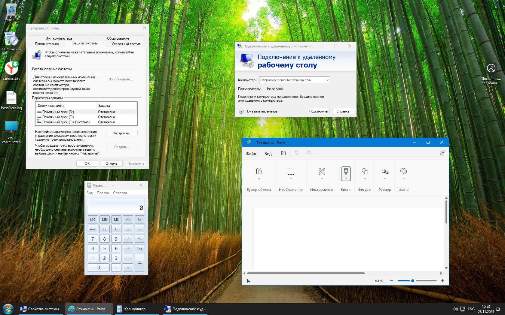Screen dimensions: 505x315
Task: Select Local disk (E:) in the drives list
Action: pos(58,117)
